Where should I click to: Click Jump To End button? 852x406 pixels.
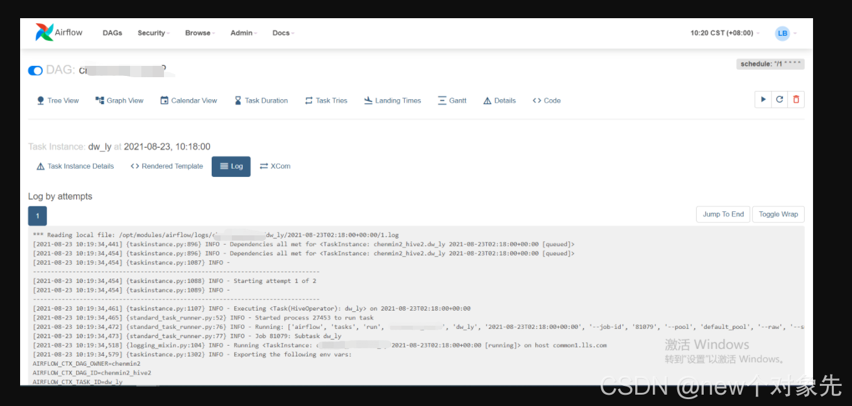coord(723,214)
